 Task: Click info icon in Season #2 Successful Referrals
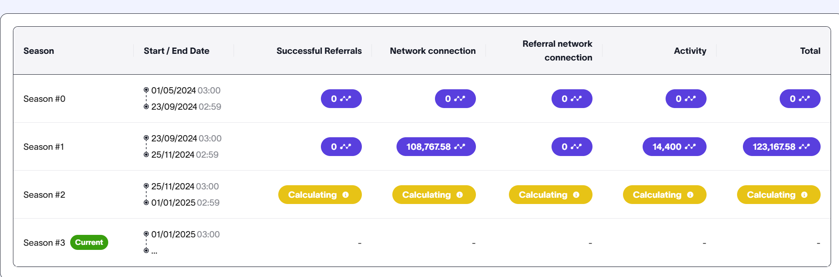[x=346, y=195]
